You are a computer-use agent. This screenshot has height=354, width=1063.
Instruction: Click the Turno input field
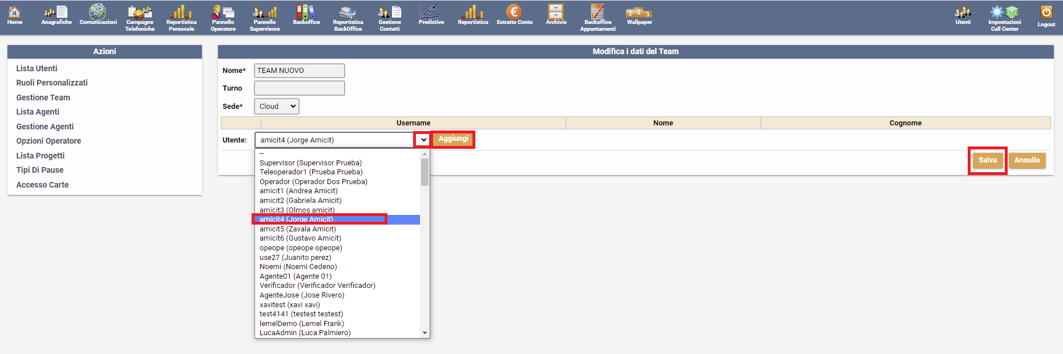[x=299, y=88]
